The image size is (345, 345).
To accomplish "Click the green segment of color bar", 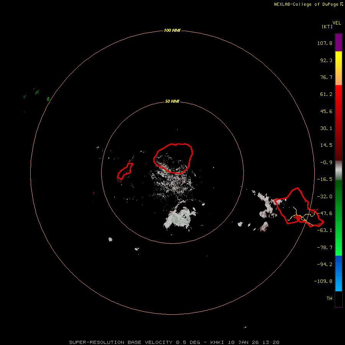I will tap(338, 218).
